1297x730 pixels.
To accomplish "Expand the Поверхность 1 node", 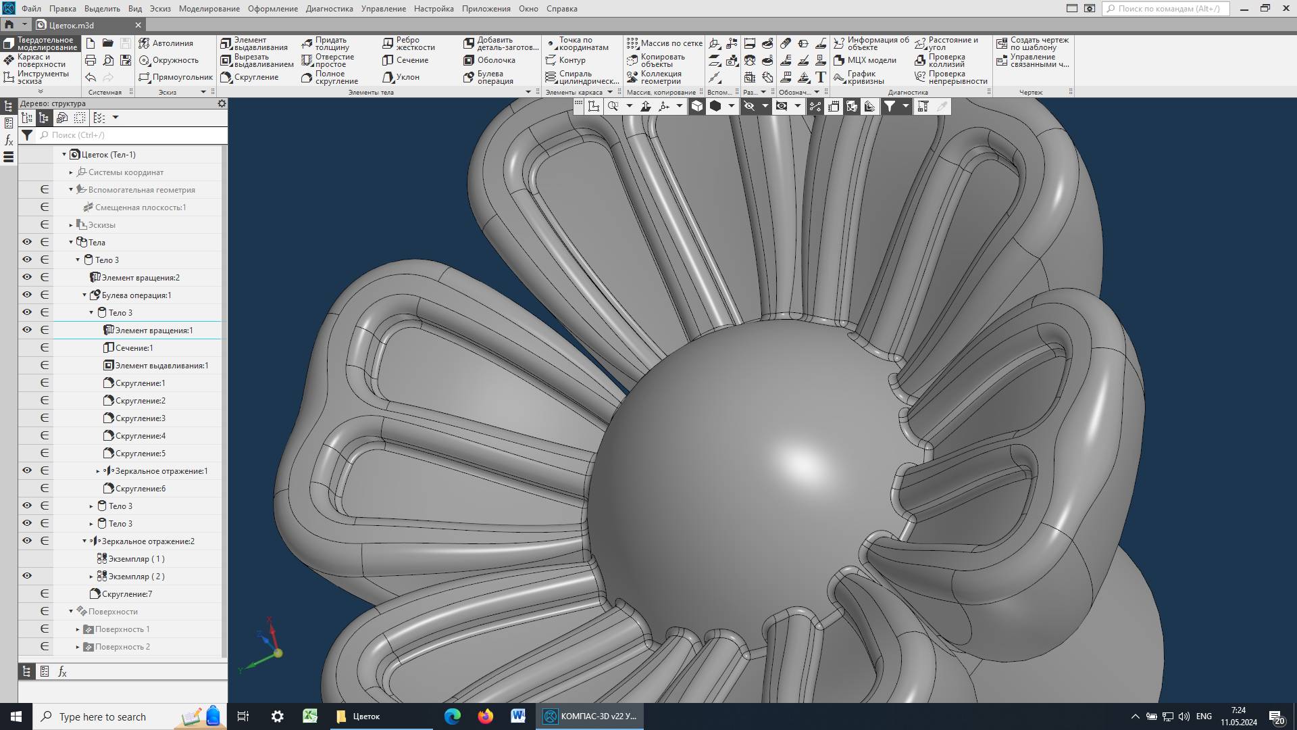I will pos(78,629).
